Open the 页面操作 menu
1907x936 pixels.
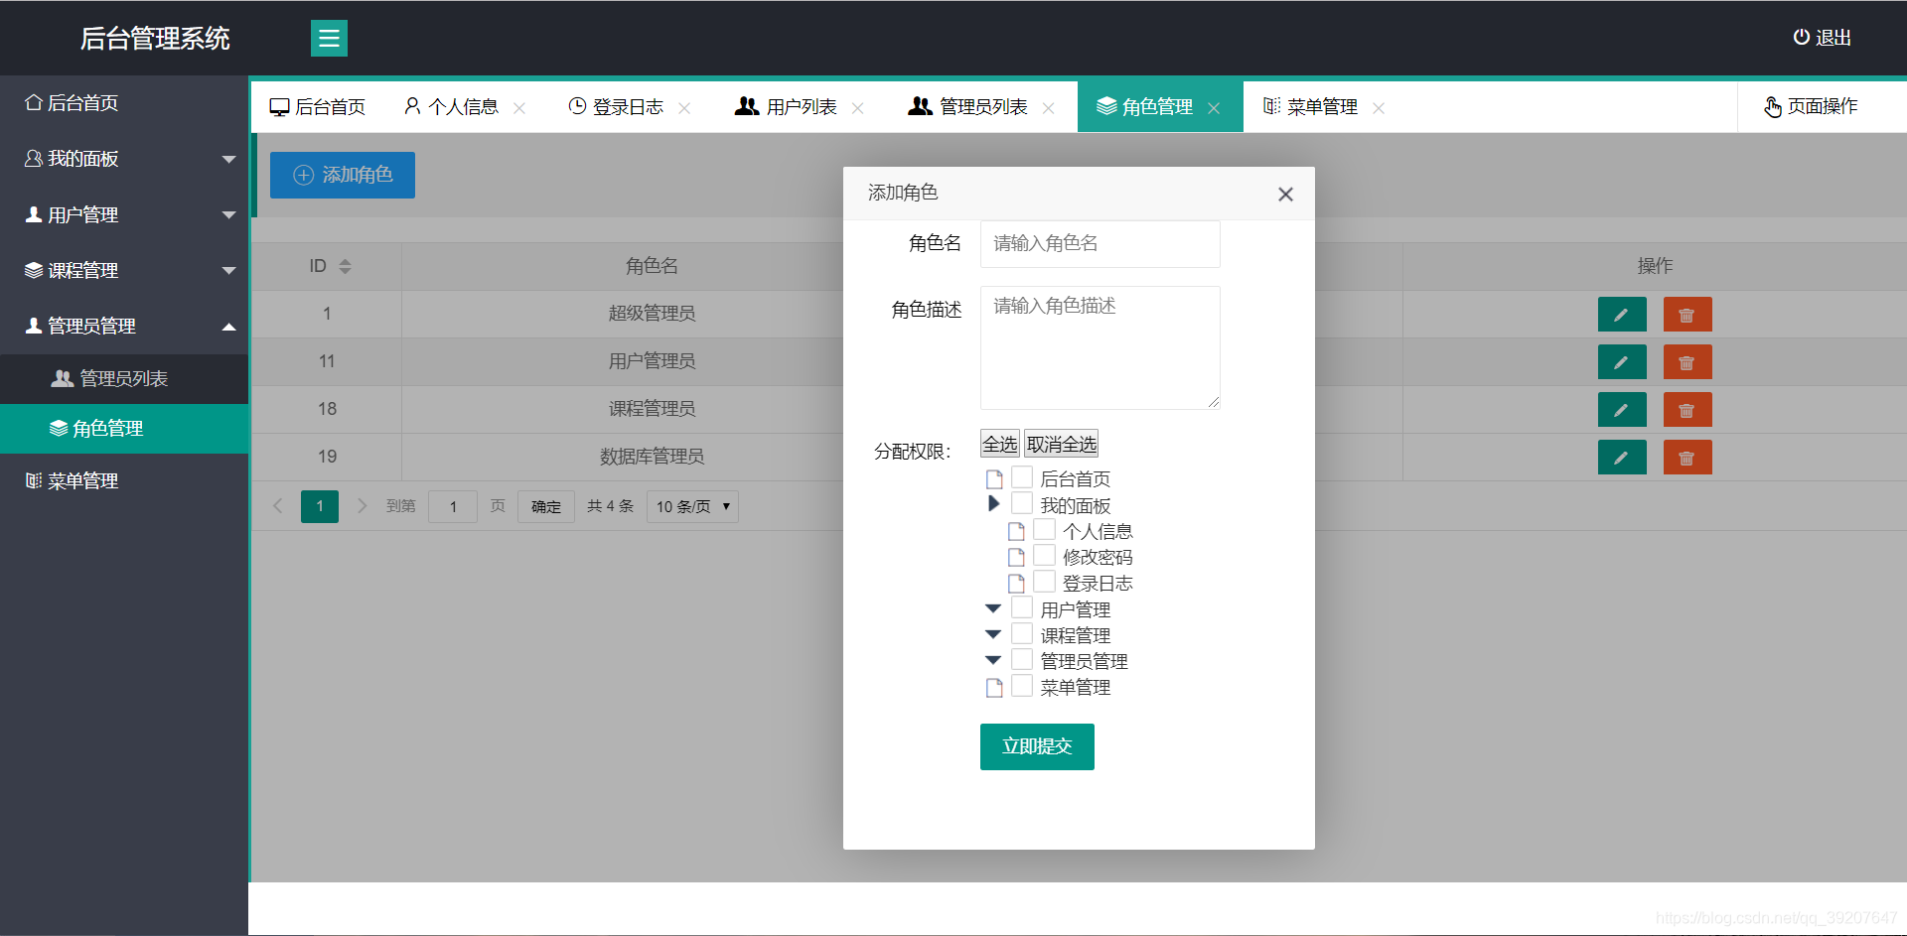(1811, 107)
